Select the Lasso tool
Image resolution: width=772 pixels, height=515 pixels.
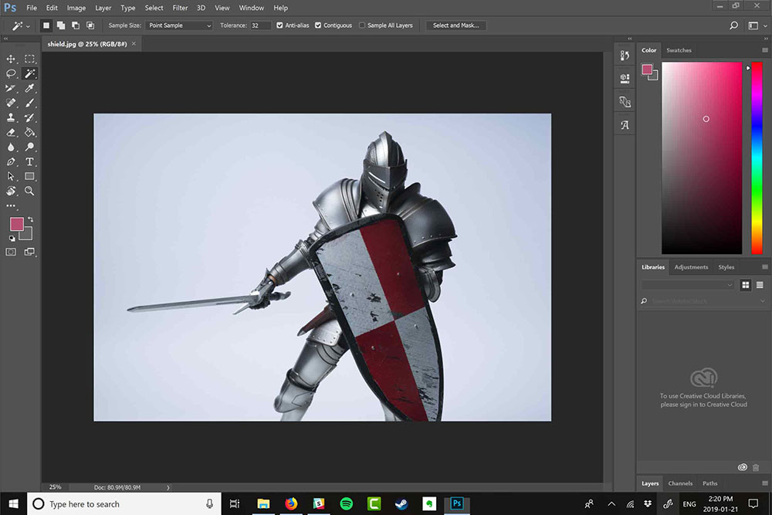[x=11, y=74]
